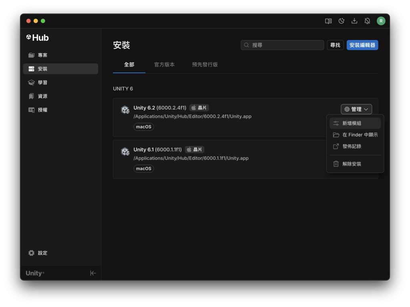Click the Unity 6.2 editor cube icon
Screen dimensions: 410x307
coord(125,110)
